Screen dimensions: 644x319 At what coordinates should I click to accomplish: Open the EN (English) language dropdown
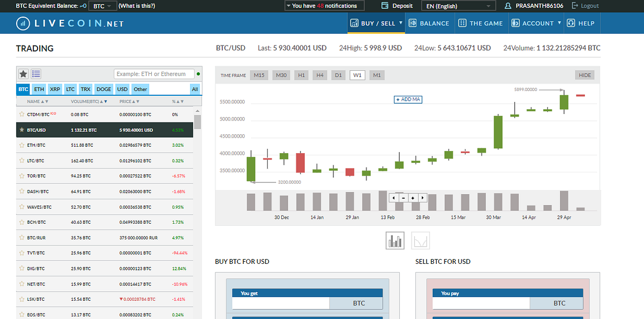click(x=458, y=6)
